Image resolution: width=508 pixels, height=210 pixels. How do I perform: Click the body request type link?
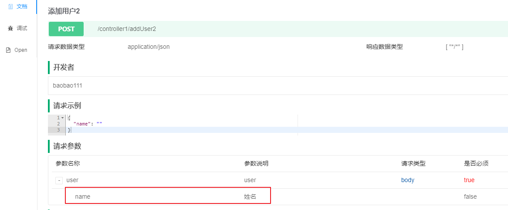click(x=407, y=180)
